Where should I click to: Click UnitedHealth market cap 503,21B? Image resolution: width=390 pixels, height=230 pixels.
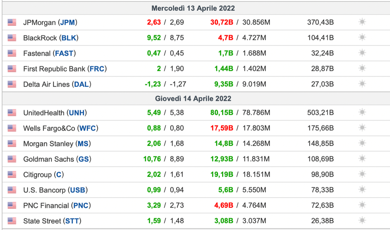[321, 113]
